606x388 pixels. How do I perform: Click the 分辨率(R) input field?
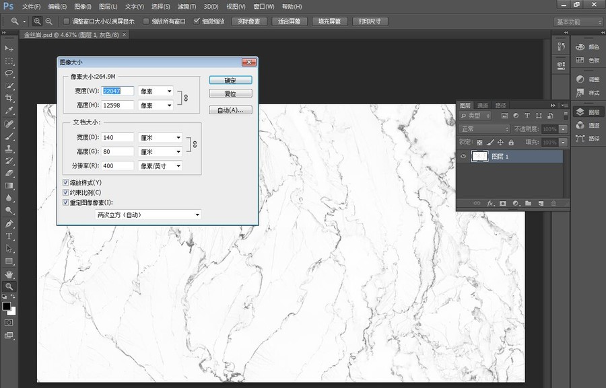tap(117, 165)
